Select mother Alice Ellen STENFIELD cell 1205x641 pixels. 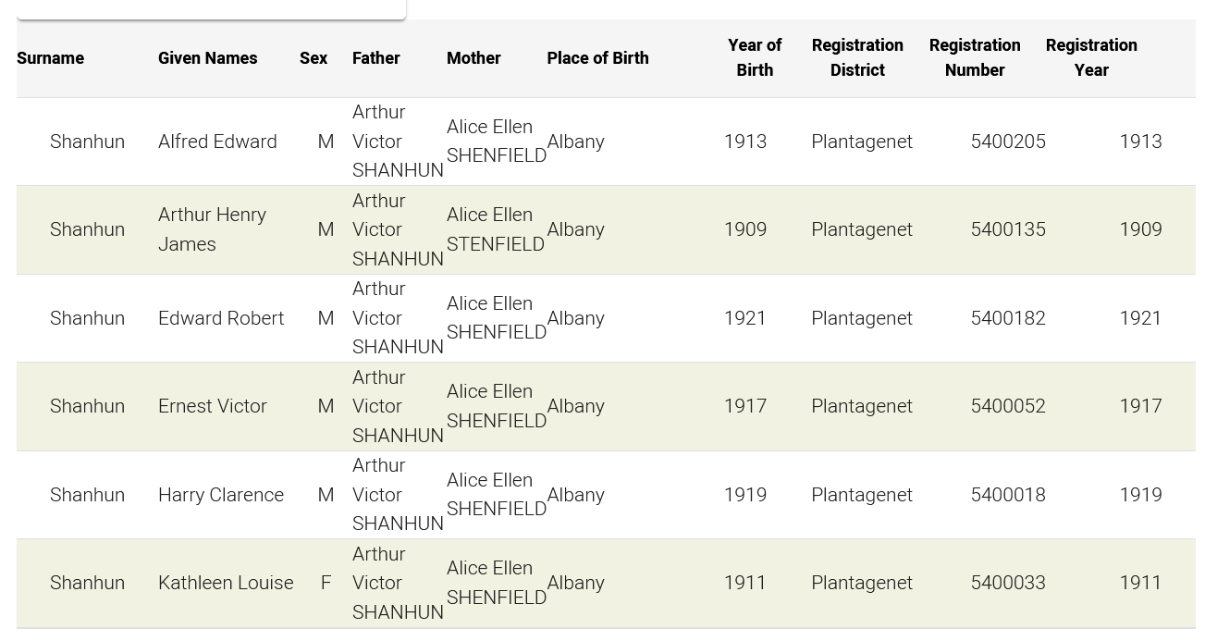click(495, 229)
